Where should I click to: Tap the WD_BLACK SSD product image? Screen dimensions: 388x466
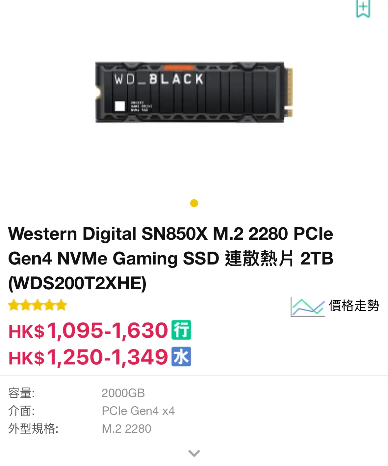pos(194,92)
